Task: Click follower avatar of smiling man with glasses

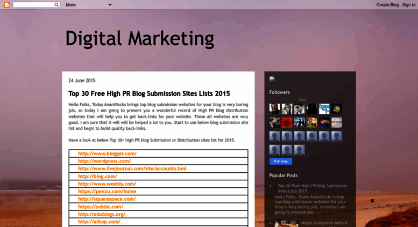Action: pyautogui.click(x=274, y=109)
